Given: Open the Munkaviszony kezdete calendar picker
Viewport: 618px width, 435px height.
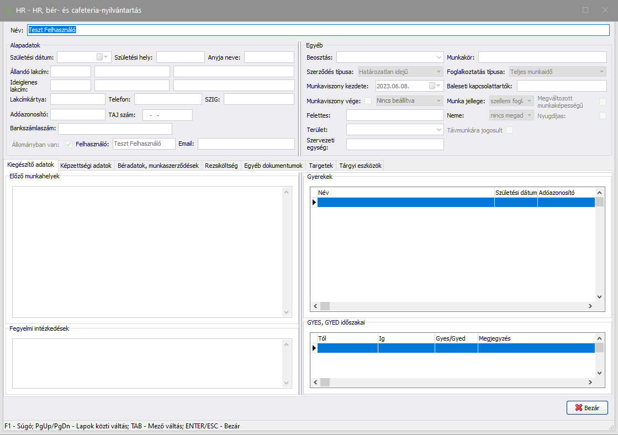Looking at the screenshot, I should pos(439,86).
